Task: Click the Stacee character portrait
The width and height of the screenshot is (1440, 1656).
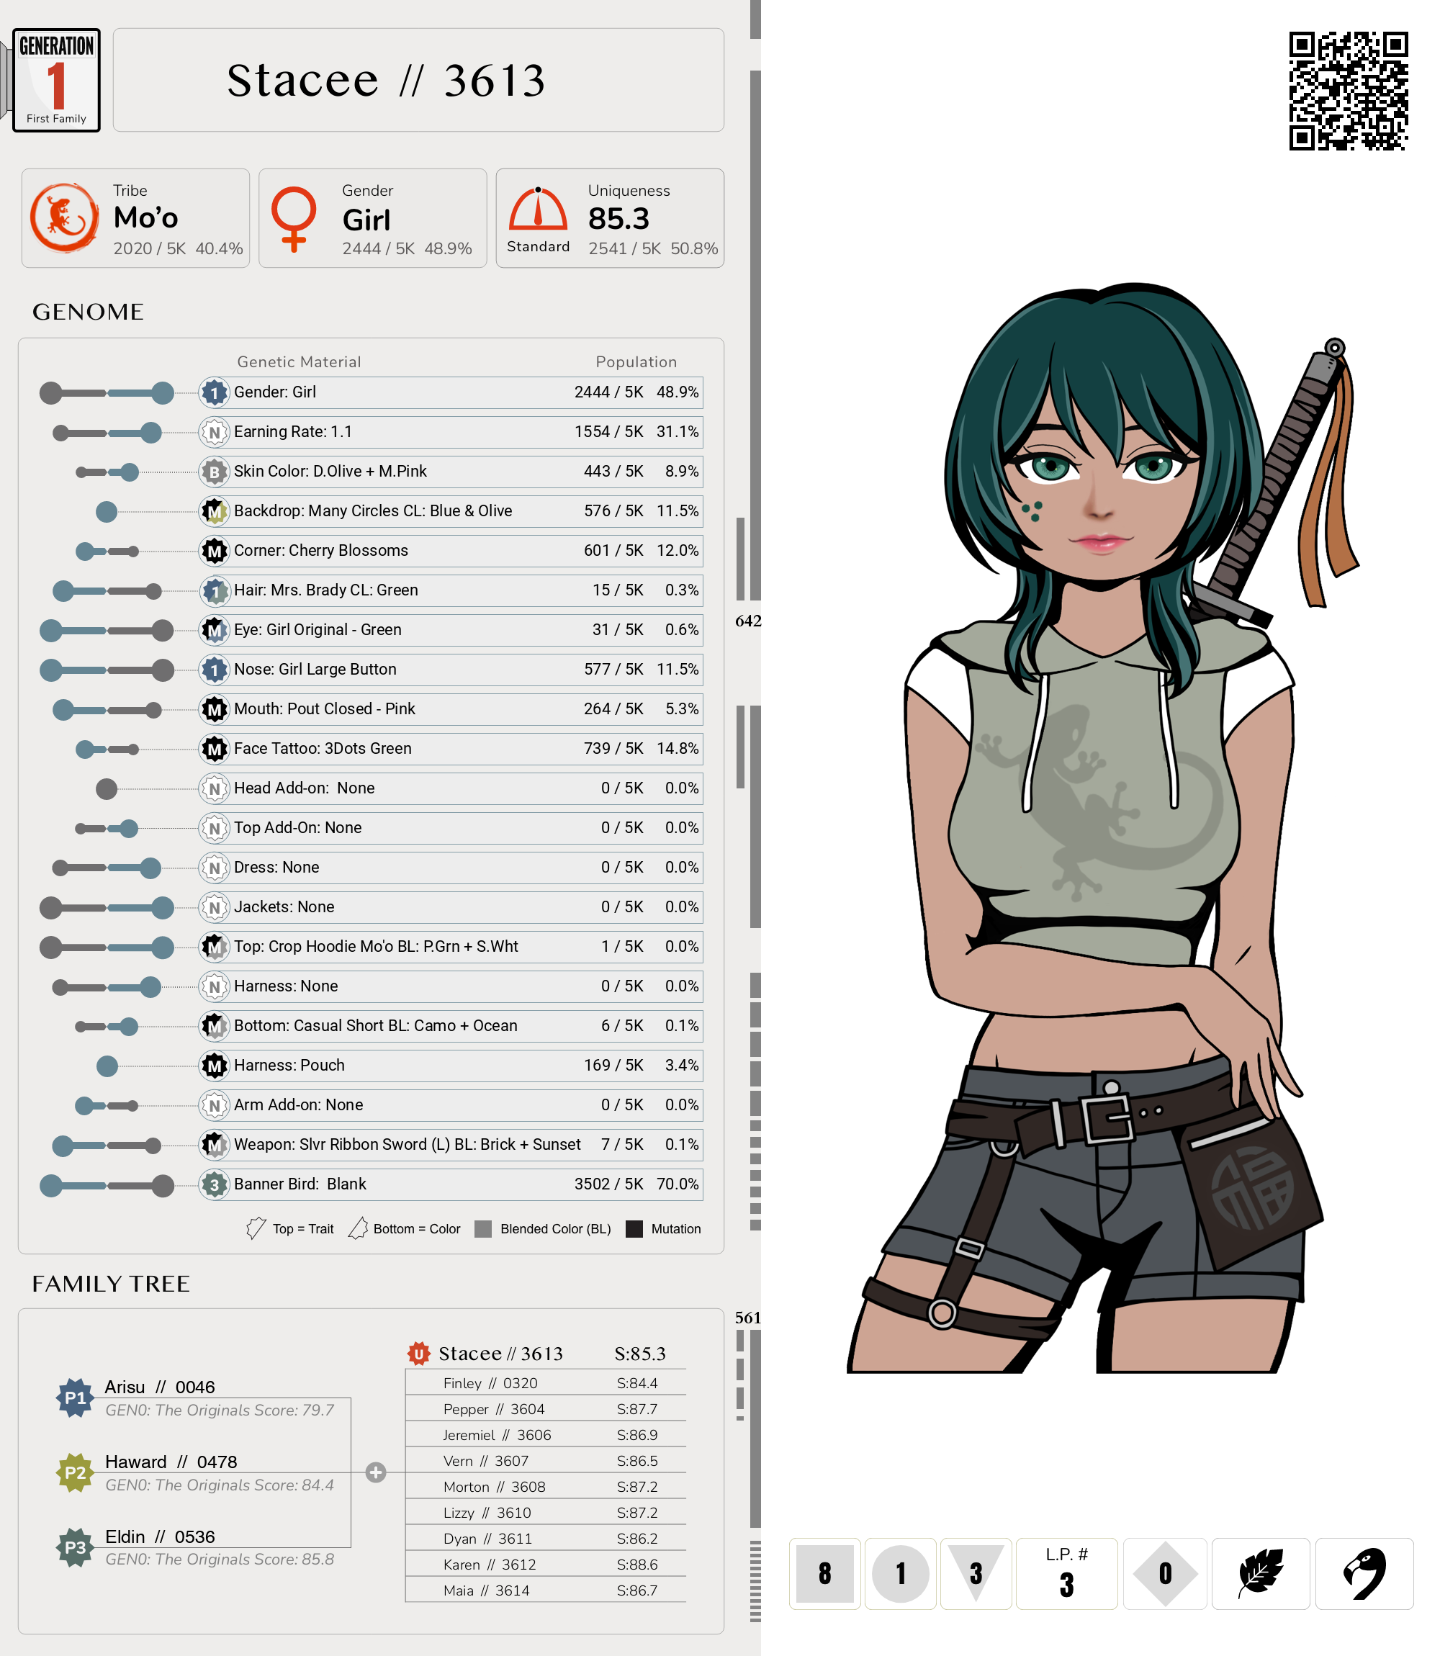Action: pyautogui.click(x=1101, y=827)
